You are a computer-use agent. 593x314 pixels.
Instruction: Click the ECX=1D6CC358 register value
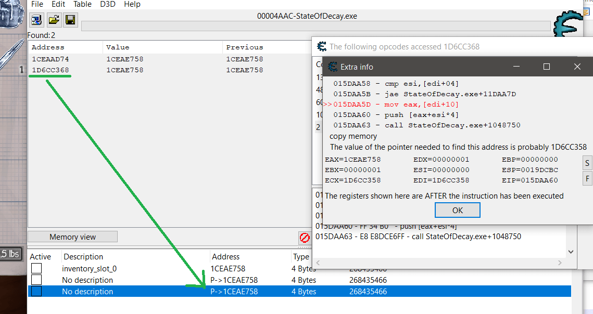(x=353, y=180)
